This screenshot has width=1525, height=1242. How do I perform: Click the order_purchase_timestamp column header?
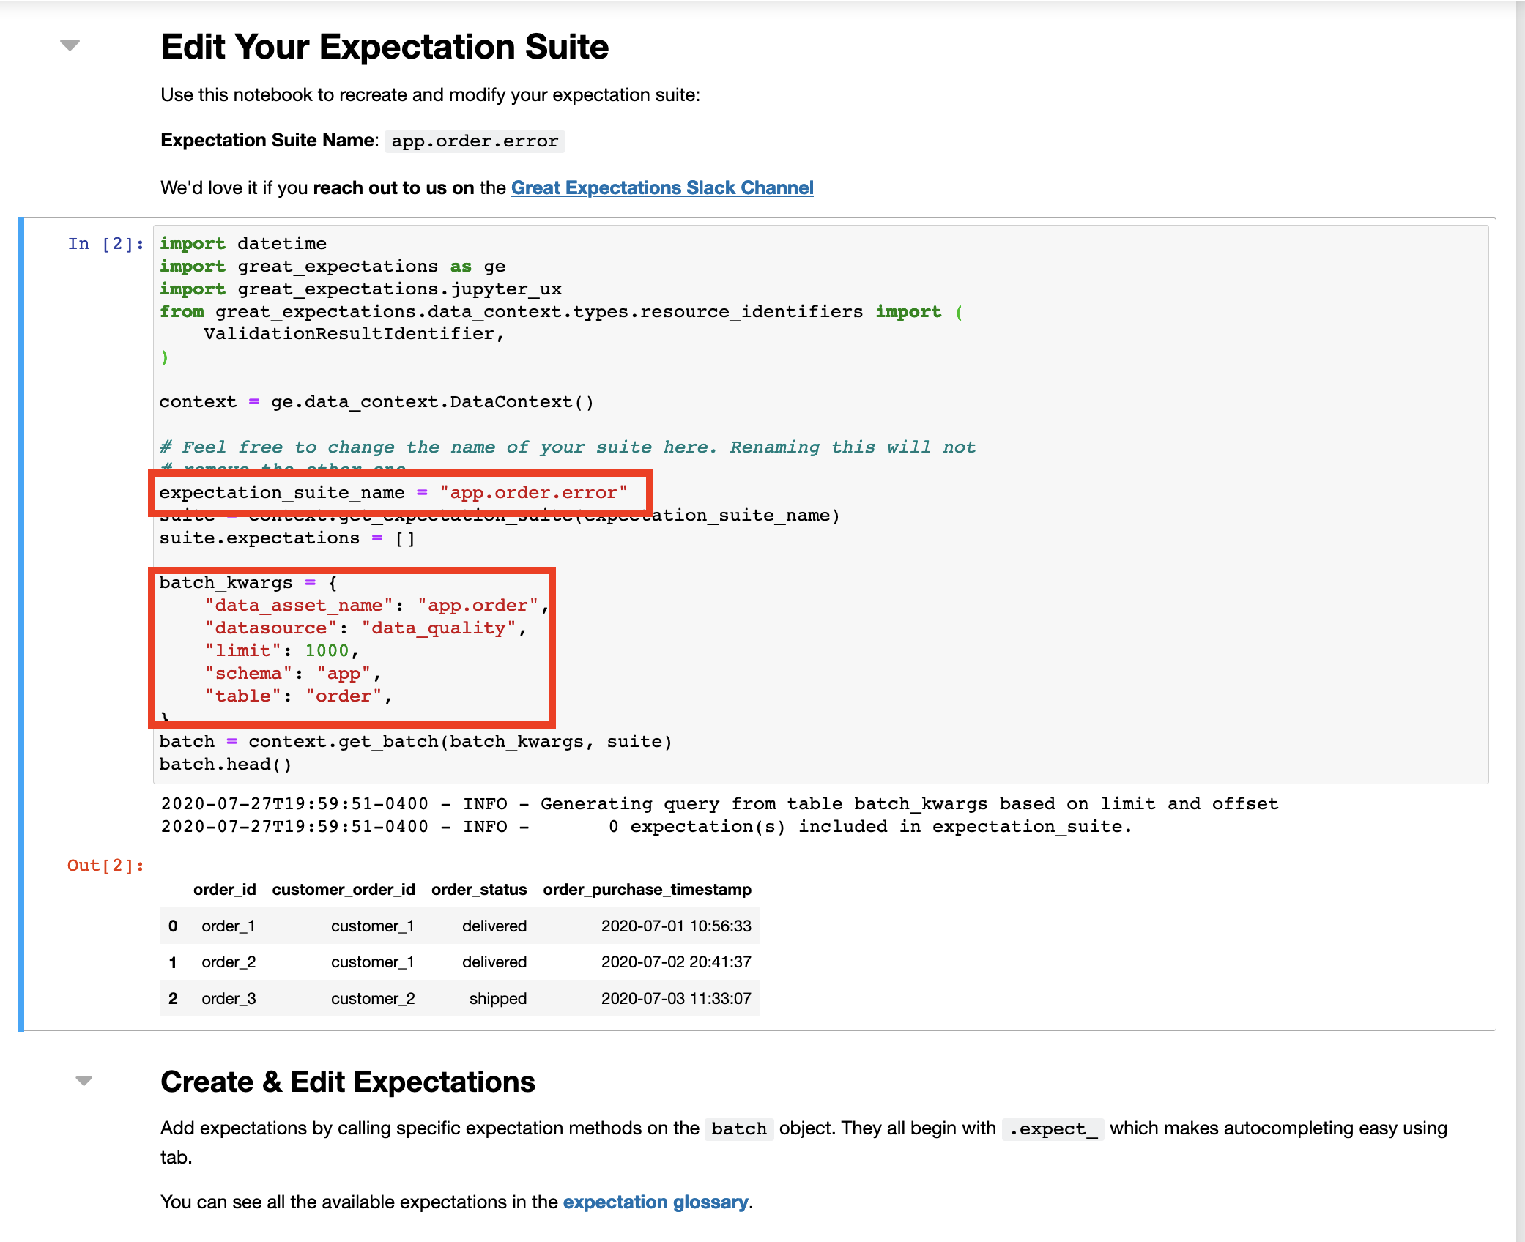(x=648, y=889)
